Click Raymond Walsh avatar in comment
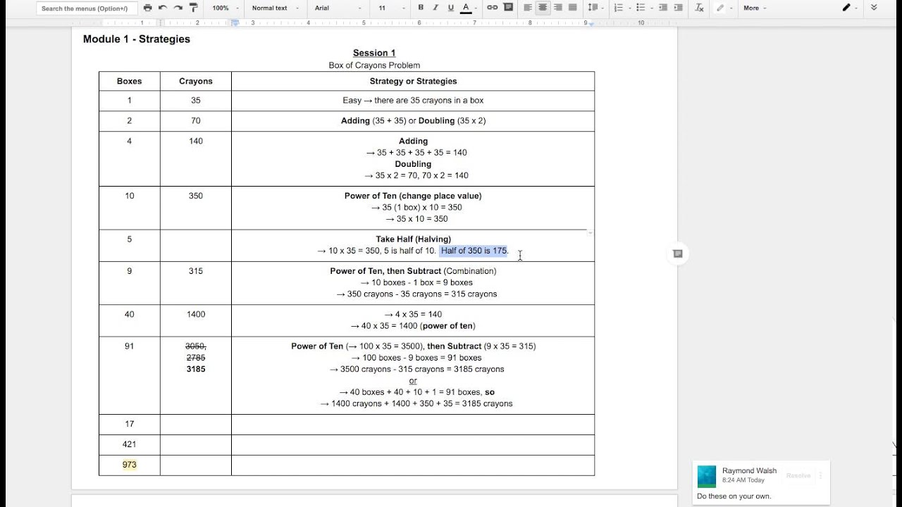The width and height of the screenshot is (902, 507). 707,476
